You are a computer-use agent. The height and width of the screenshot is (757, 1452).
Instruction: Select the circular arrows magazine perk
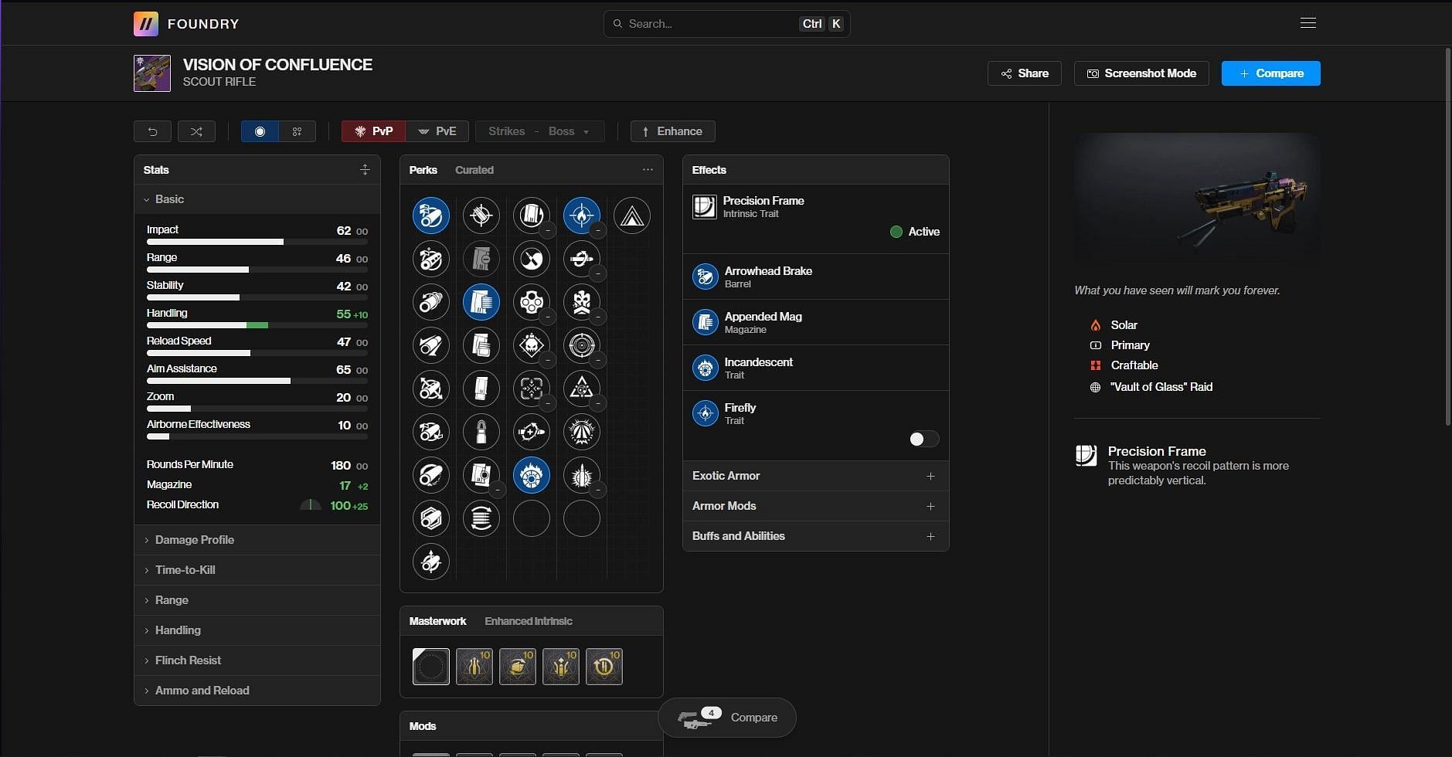click(x=481, y=518)
